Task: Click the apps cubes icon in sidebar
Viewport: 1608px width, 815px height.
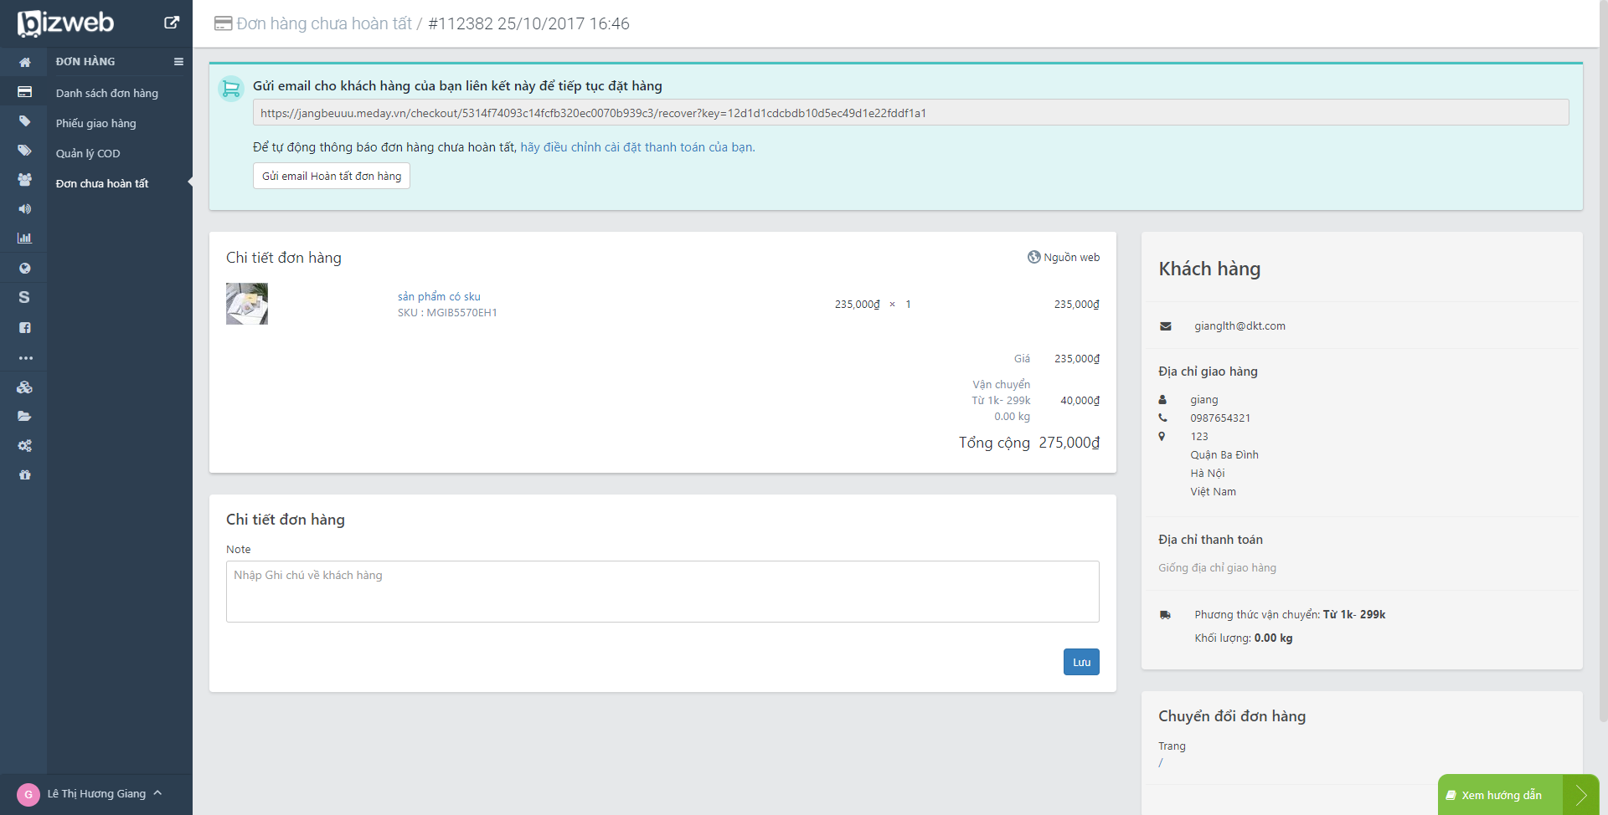Action: pos(24,387)
